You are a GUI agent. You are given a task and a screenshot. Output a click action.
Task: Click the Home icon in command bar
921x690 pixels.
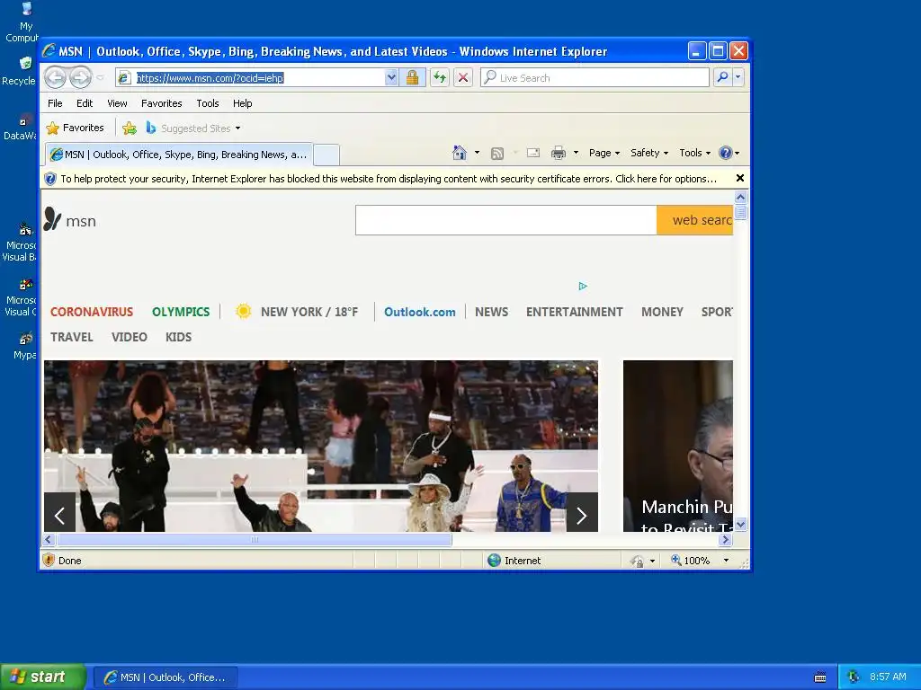pyautogui.click(x=460, y=153)
